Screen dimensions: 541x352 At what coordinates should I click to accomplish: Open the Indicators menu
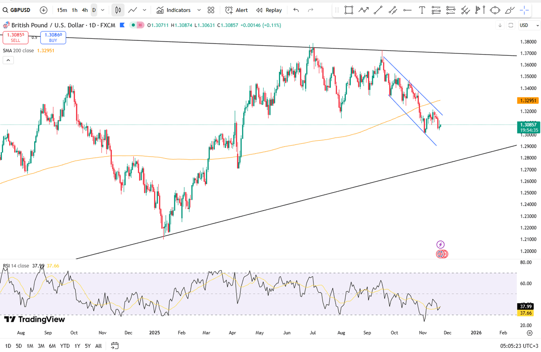[174, 10]
